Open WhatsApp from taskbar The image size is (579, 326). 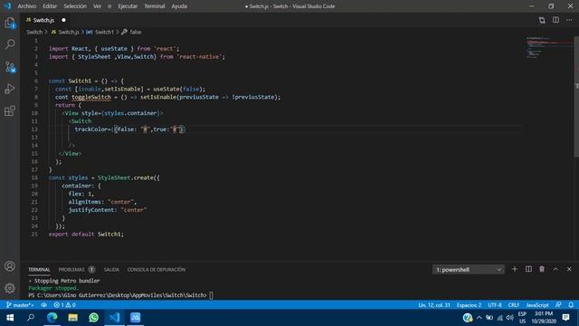[x=93, y=318]
